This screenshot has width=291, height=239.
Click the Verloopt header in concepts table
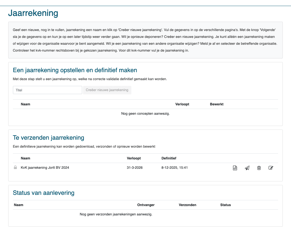click(182, 104)
